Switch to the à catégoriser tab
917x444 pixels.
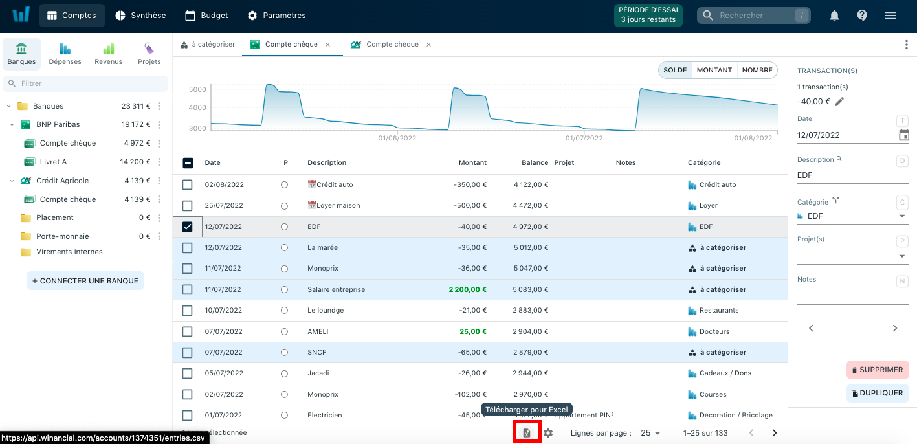tap(208, 45)
